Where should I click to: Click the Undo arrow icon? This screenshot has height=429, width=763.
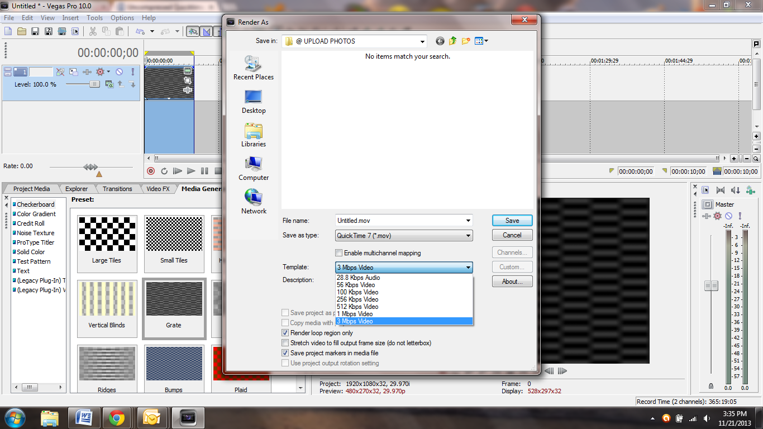(x=140, y=31)
